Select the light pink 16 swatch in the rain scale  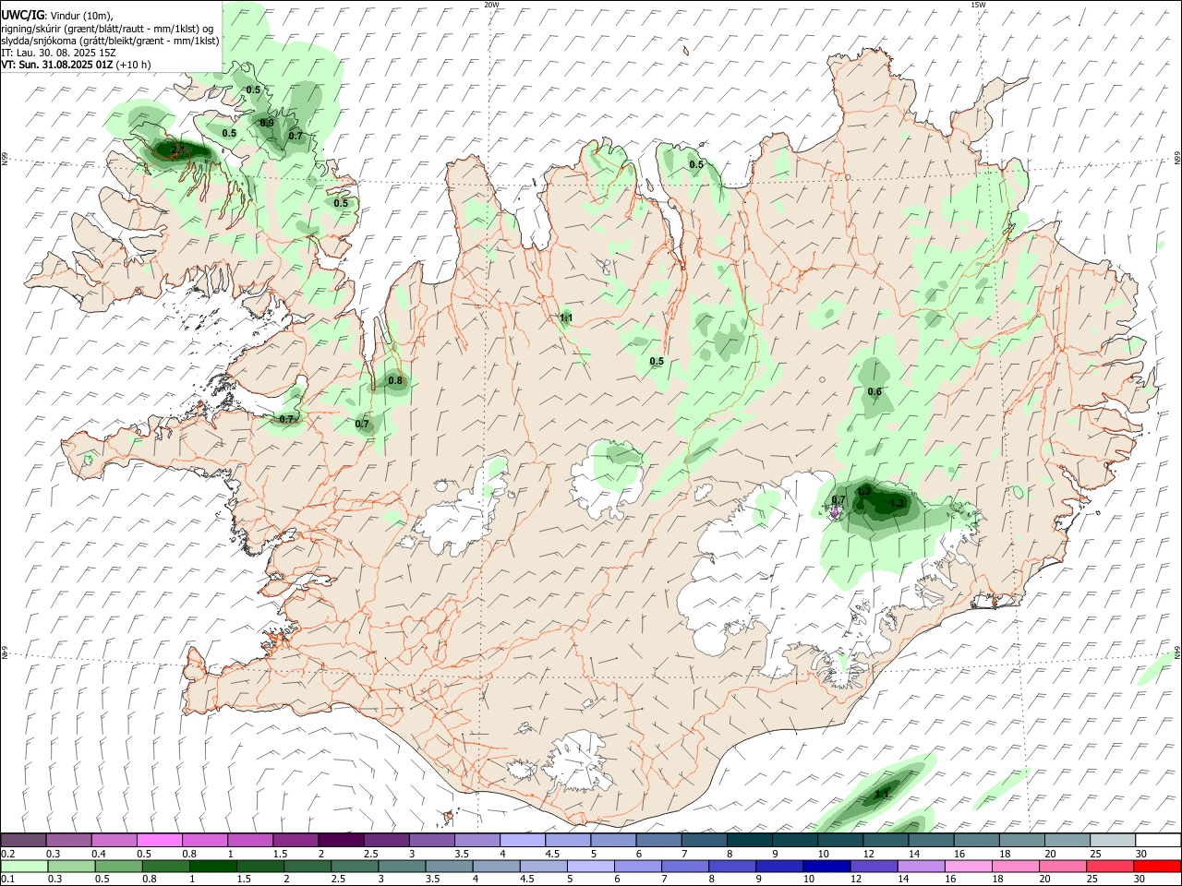click(x=967, y=866)
